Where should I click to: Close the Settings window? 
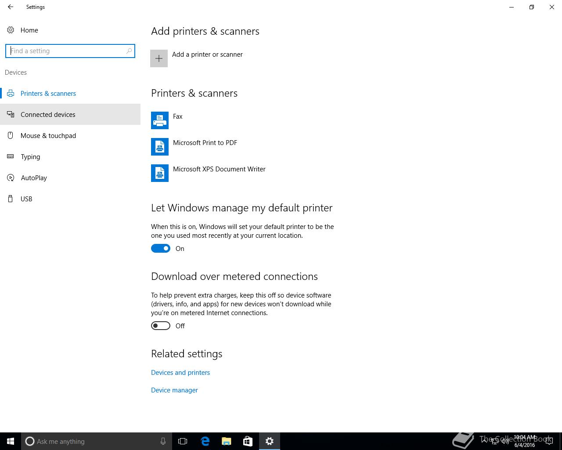coord(552,7)
